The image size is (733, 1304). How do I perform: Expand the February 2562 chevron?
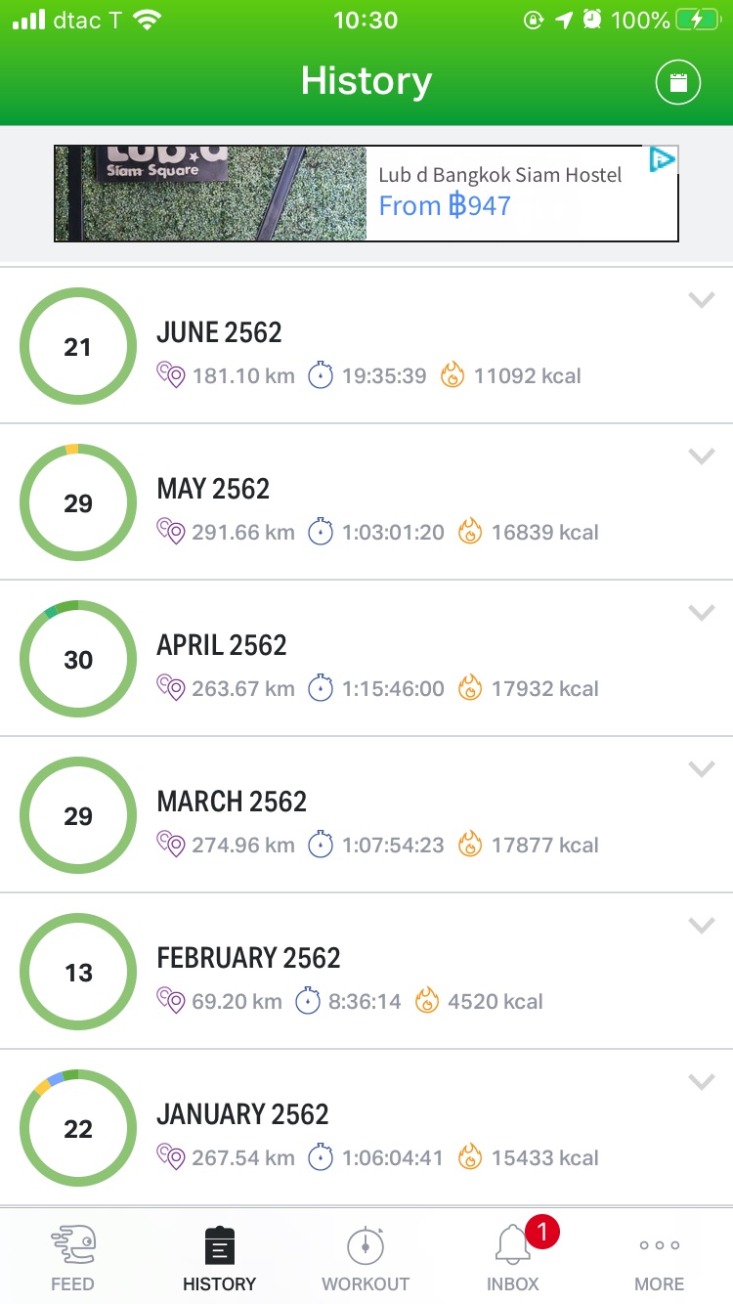pyautogui.click(x=702, y=926)
